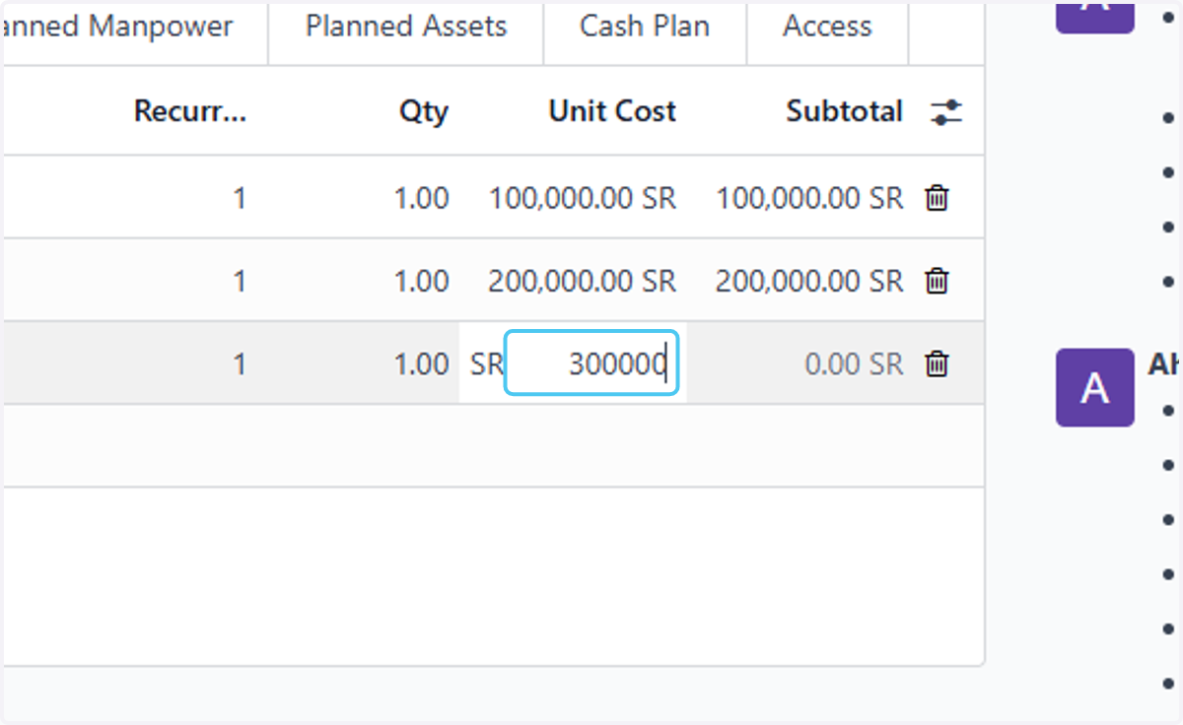The width and height of the screenshot is (1183, 725).
Task: Click Qty 1.00 in the 200,000.00 SR row
Action: point(422,282)
